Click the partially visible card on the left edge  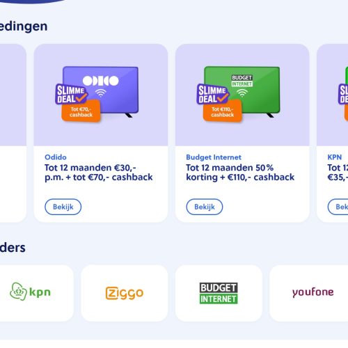pos(13,133)
